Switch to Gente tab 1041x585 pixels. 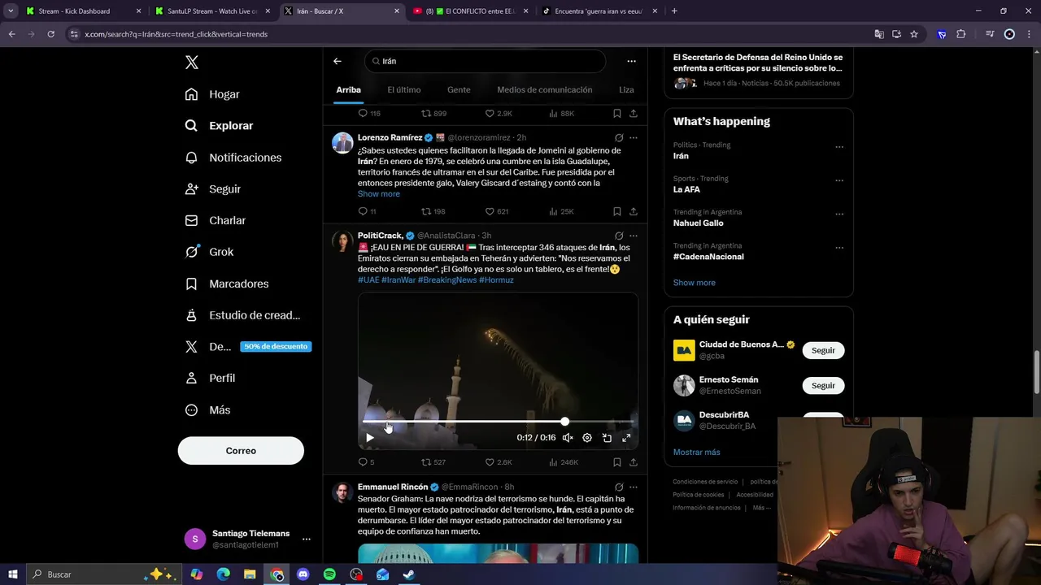(459, 90)
